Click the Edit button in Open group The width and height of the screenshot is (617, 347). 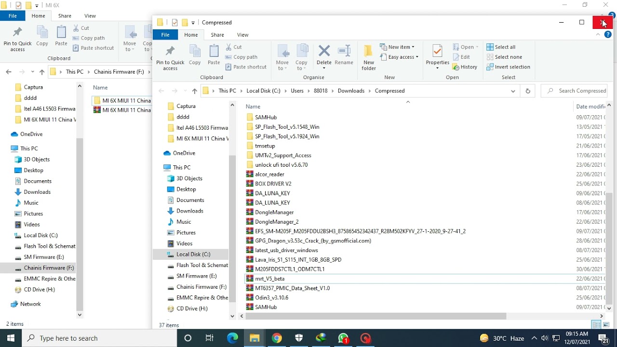[x=461, y=57]
